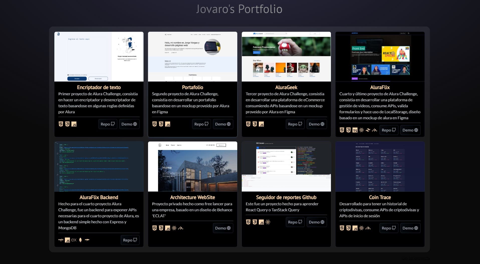Click the 'AluraFlix' card title
Viewport: 480px width, 264px height.
click(x=380, y=87)
